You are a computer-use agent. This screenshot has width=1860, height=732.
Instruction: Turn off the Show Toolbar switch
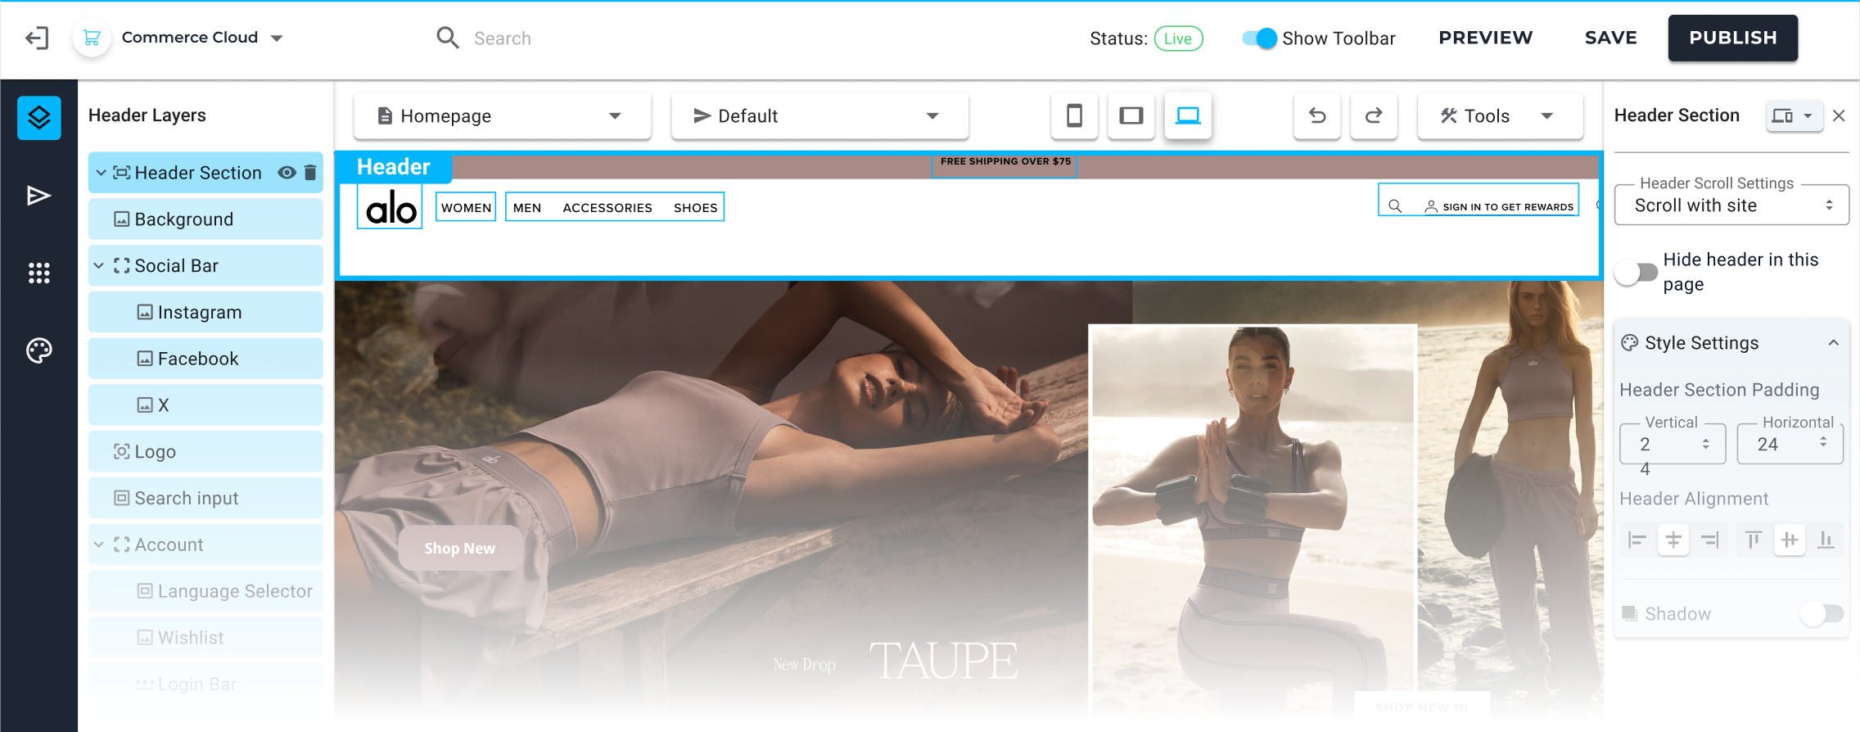pyautogui.click(x=1259, y=38)
